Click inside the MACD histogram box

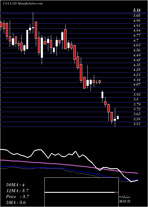(x=81, y=192)
